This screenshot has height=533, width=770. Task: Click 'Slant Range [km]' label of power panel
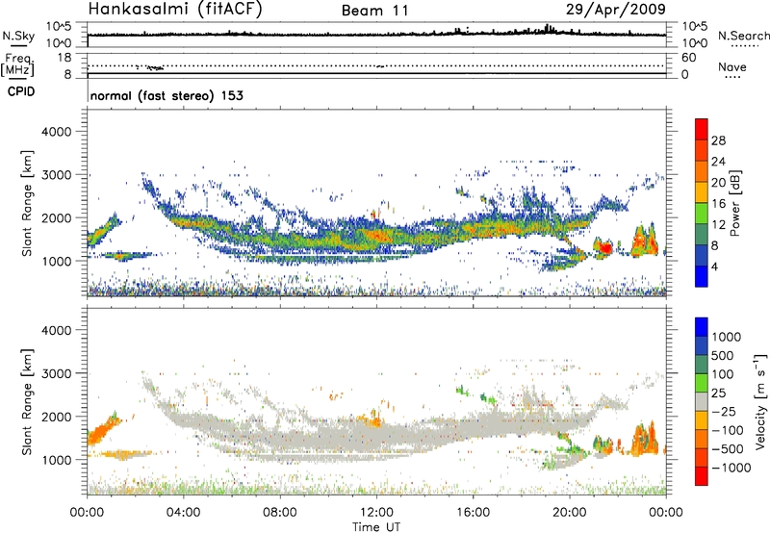coord(27,203)
